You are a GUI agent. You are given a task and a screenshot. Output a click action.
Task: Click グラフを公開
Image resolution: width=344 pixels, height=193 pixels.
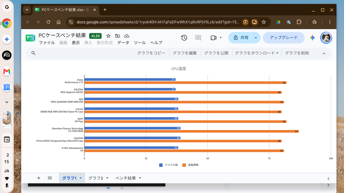coord(216,53)
